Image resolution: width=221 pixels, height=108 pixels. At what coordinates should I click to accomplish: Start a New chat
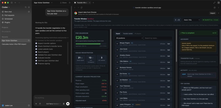tap(8, 12)
